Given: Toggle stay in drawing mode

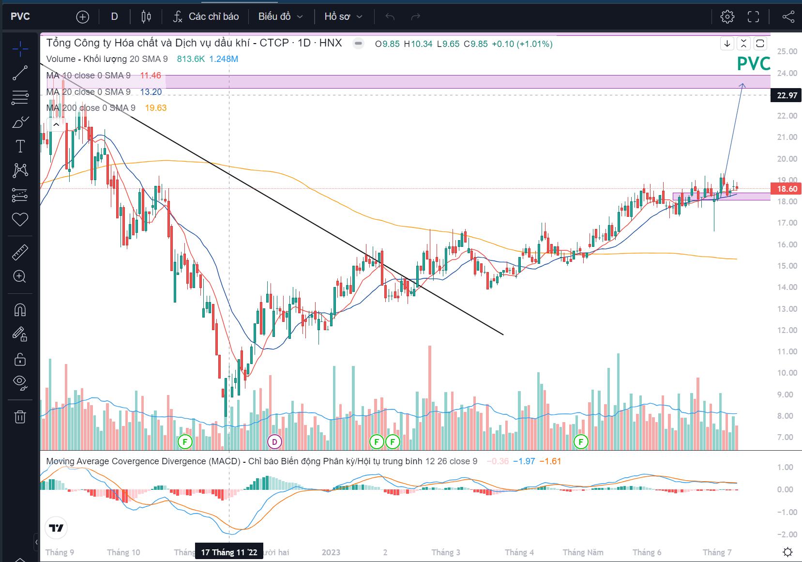Looking at the screenshot, I should pos(20,334).
